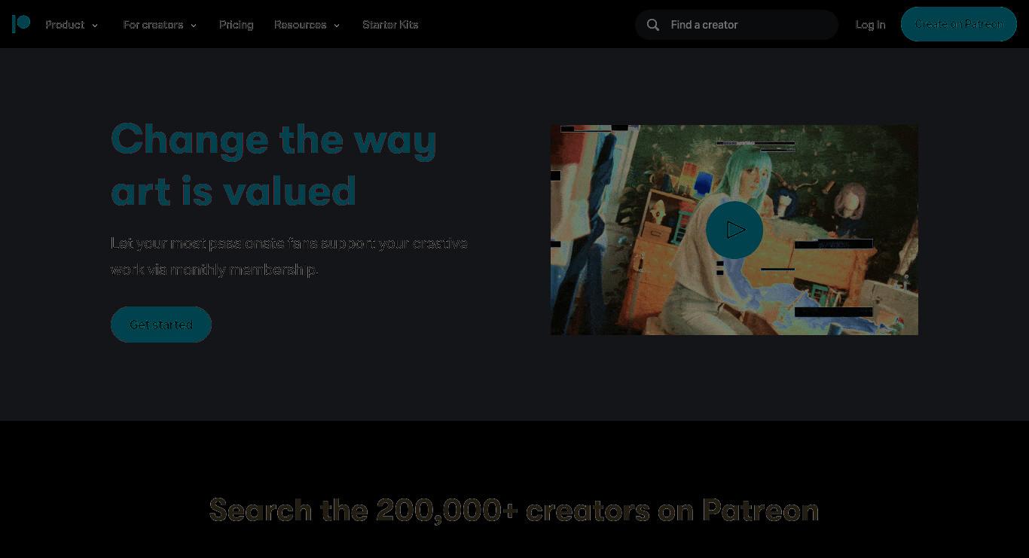Viewport: 1029px width, 558px height.
Task: Open Starter Kits from the navigation
Action: 390,25
